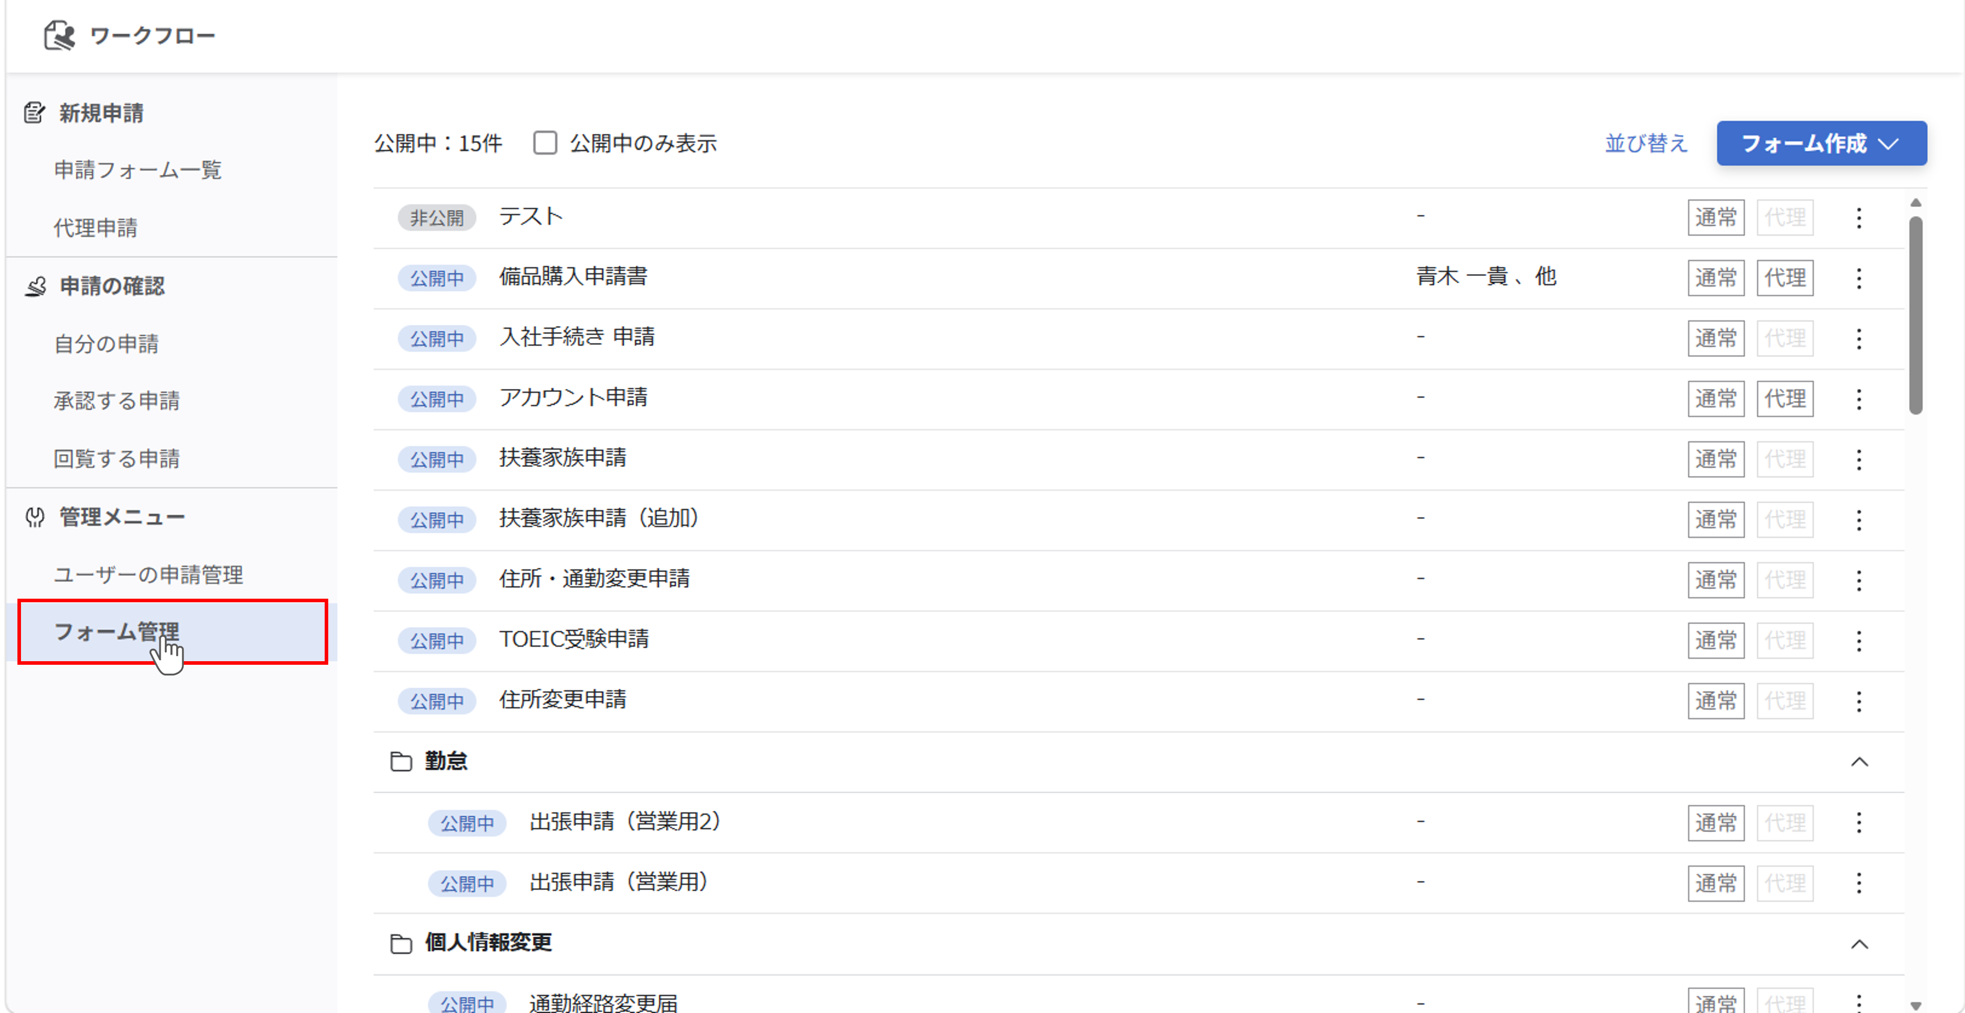Toggle 通常 for 住所変更申請
This screenshot has width=1965, height=1013.
coord(1715,700)
